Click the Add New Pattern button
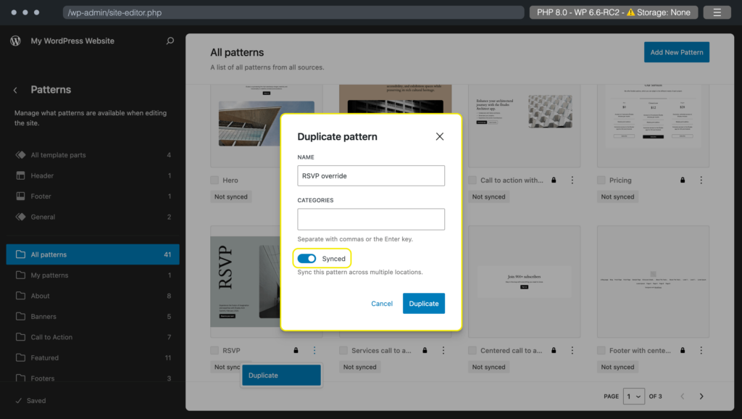 [x=676, y=52]
